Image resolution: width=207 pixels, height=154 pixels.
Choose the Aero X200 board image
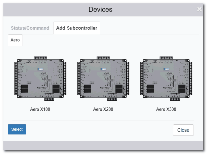click(103, 78)
